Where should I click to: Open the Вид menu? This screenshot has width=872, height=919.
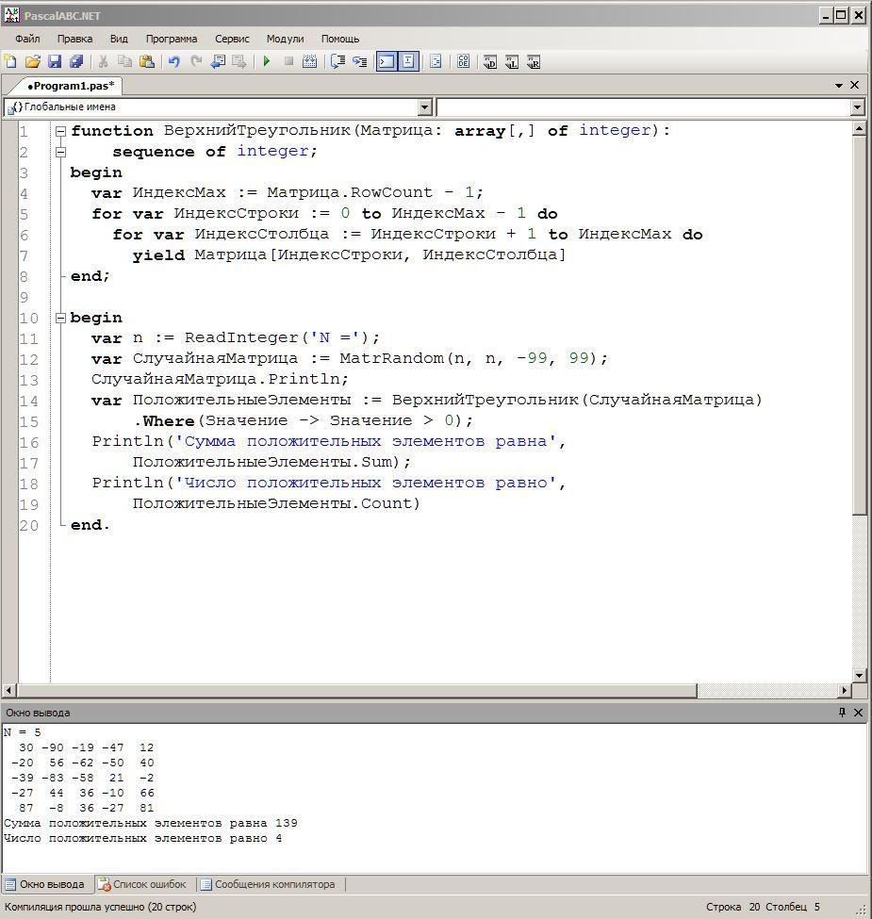pos(119,39)
